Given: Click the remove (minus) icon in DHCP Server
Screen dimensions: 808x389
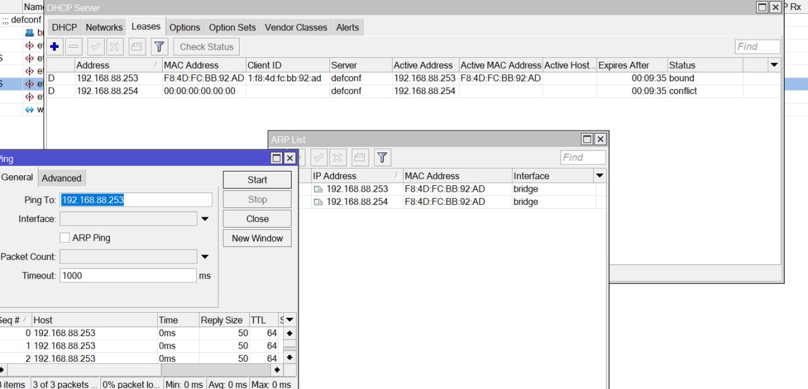Looking at the screenshot, I should click(x=74, y=47).
